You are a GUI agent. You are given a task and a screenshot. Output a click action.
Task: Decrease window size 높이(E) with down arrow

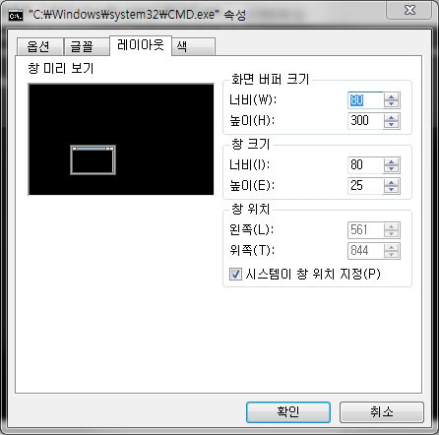coord(391,190)
